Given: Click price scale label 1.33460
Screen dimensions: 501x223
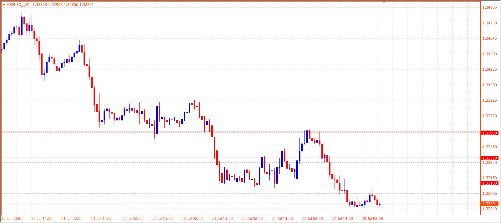Looking at the screenshot, I should pyautogui.click(x=490, y=147).
